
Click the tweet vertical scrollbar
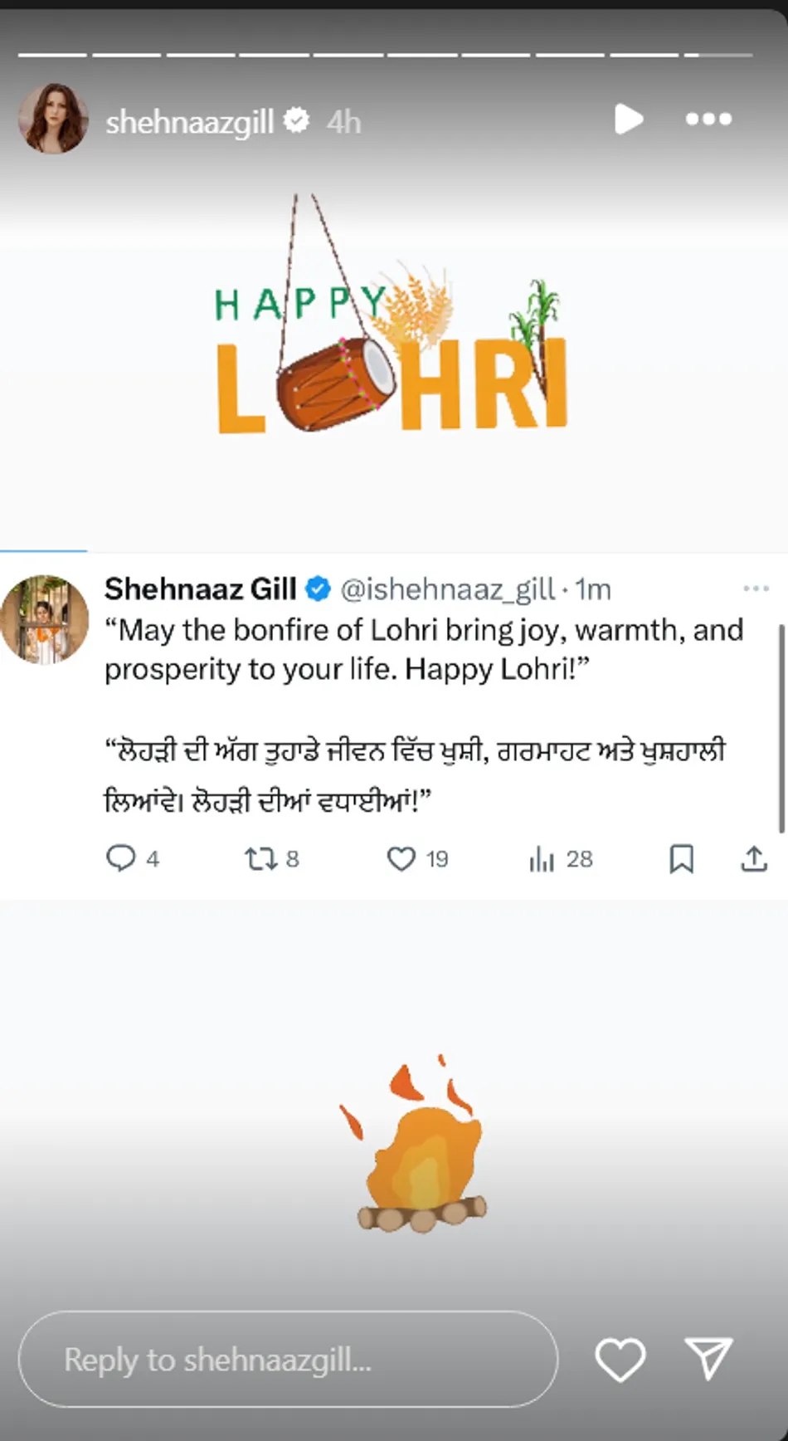[x=781, y=728]
